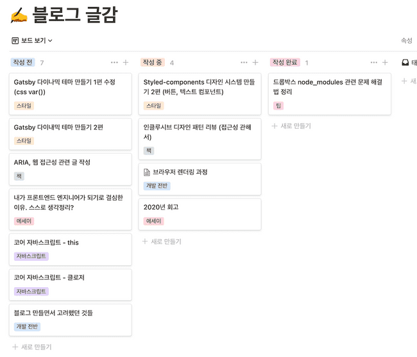Open the 작성 완료 column options ellipsis
The image size is (417, 357).
(x=373, y=62)
